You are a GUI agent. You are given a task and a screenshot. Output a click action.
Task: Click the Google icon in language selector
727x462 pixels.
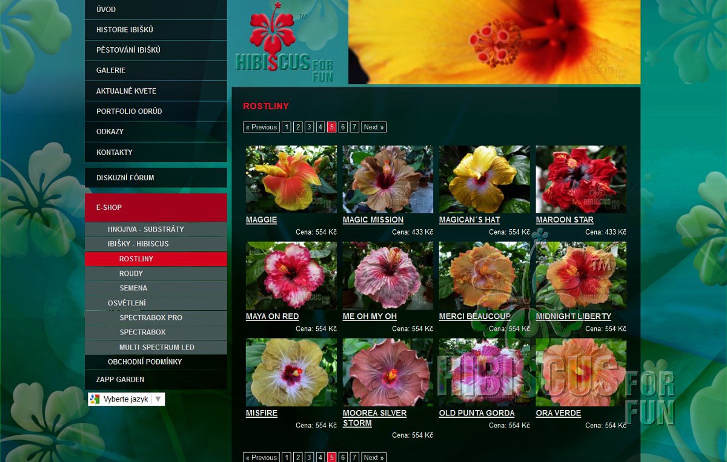point(95,399)
